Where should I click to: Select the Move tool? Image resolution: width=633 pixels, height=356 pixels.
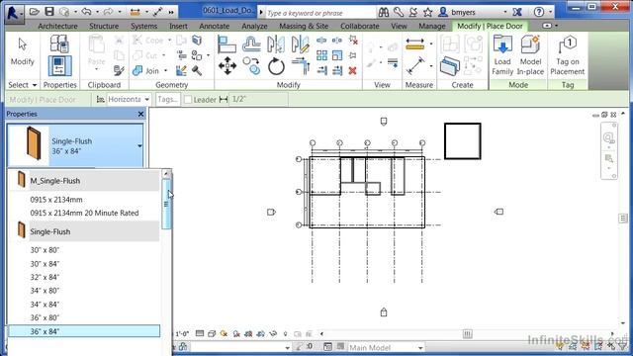point(227,66)
